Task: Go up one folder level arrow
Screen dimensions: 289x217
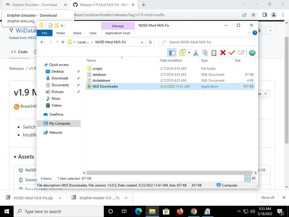Action: [x=63, y=42]
